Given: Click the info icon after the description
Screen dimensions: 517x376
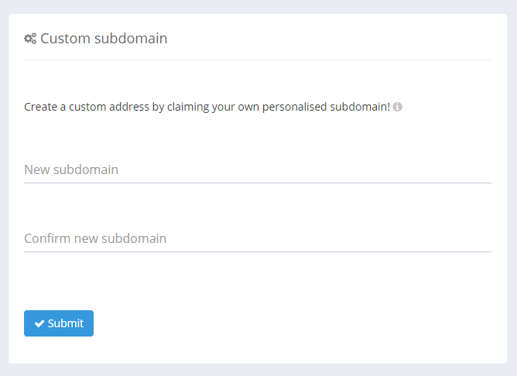Looking at the screenshot, I should tap(397, 107).
